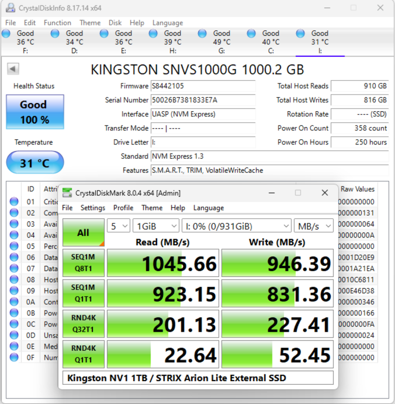Screen dimensions: 395x404
Task: Click the Serial Number field
Action: click(x=203, y=100)
